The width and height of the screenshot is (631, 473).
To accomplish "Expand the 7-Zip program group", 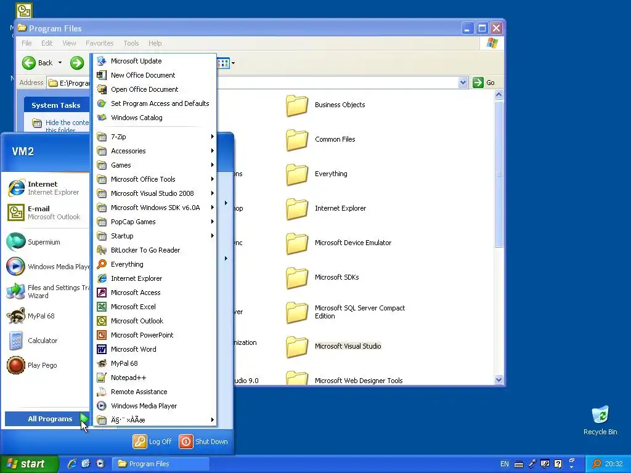I will tap(155, 137).
